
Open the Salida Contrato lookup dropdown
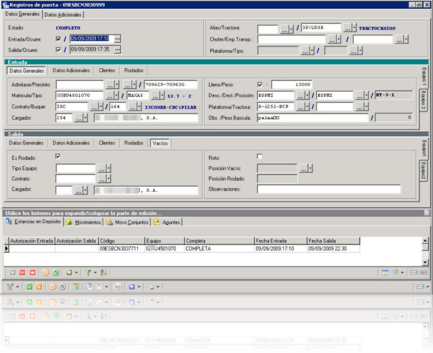pyautogui.click(x=109, y=179)
